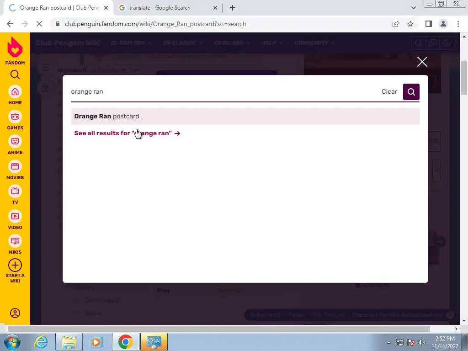Bookmark this page with star icon
Viewport: 468px width, 351px height.
[410, 24]
